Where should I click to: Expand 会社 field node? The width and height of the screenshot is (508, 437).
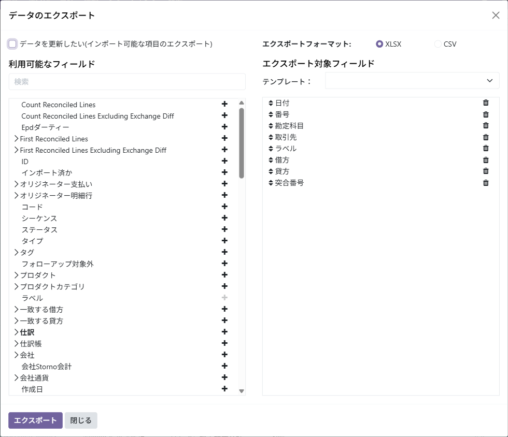click(16, 355)
